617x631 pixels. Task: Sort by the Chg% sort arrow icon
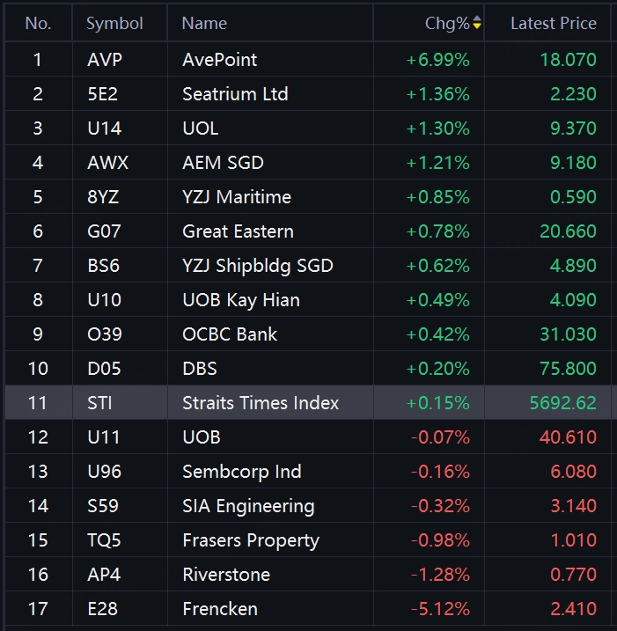(x=477, y=23)
